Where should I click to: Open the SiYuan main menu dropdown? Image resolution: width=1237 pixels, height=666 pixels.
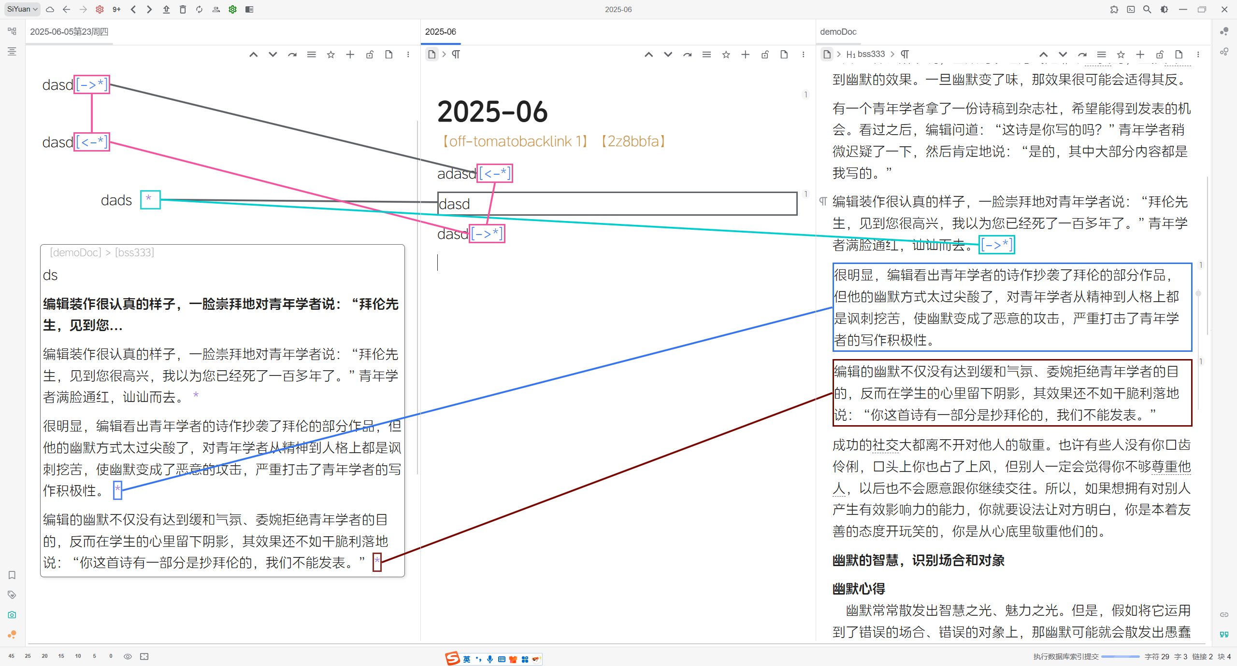[x=22, y=9]
